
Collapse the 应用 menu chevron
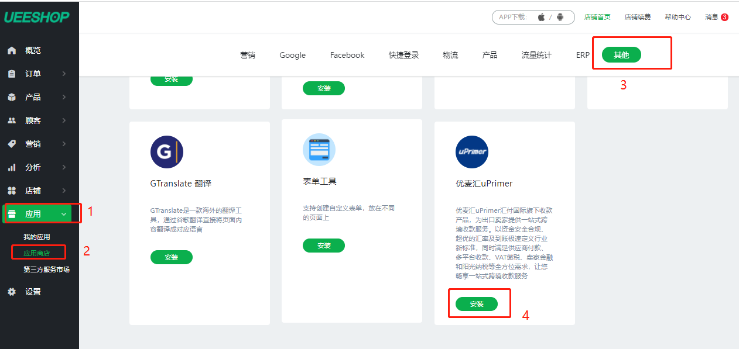pos(64,214)
